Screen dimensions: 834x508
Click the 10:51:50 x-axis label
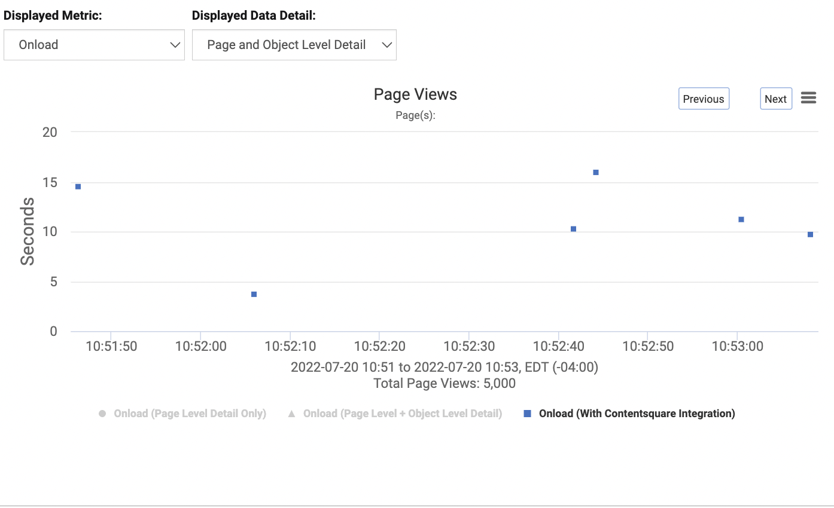[111, 346]
